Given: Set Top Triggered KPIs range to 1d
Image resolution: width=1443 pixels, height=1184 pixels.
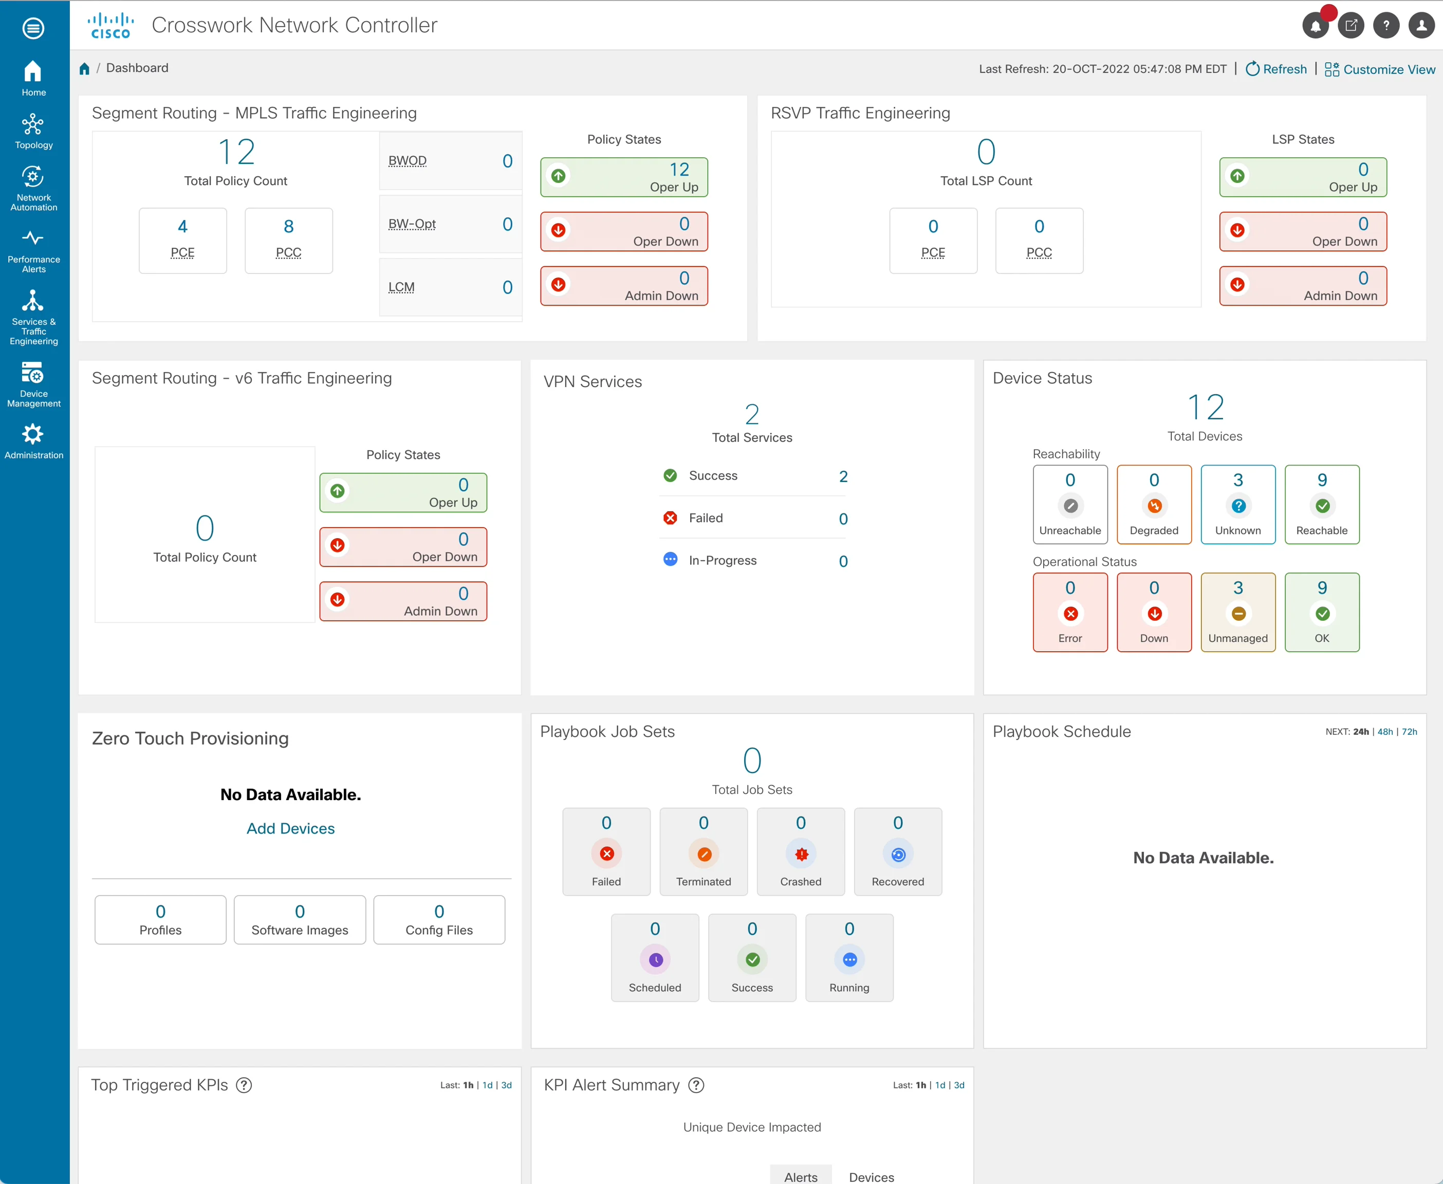Looking at the screenshot, I should click(x=488, y=1085).
